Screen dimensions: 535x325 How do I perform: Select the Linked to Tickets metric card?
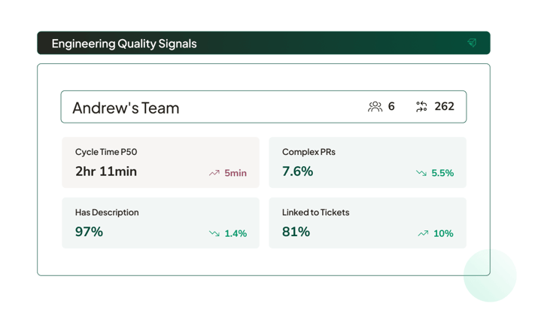[x=367, y=223]
